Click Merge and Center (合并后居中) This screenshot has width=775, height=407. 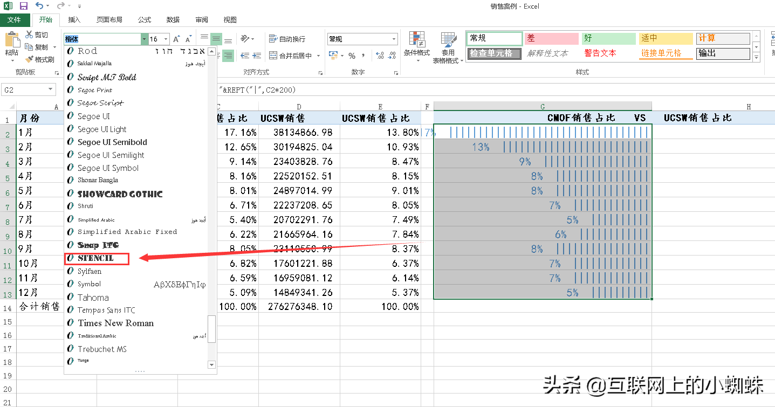point(290,56)
